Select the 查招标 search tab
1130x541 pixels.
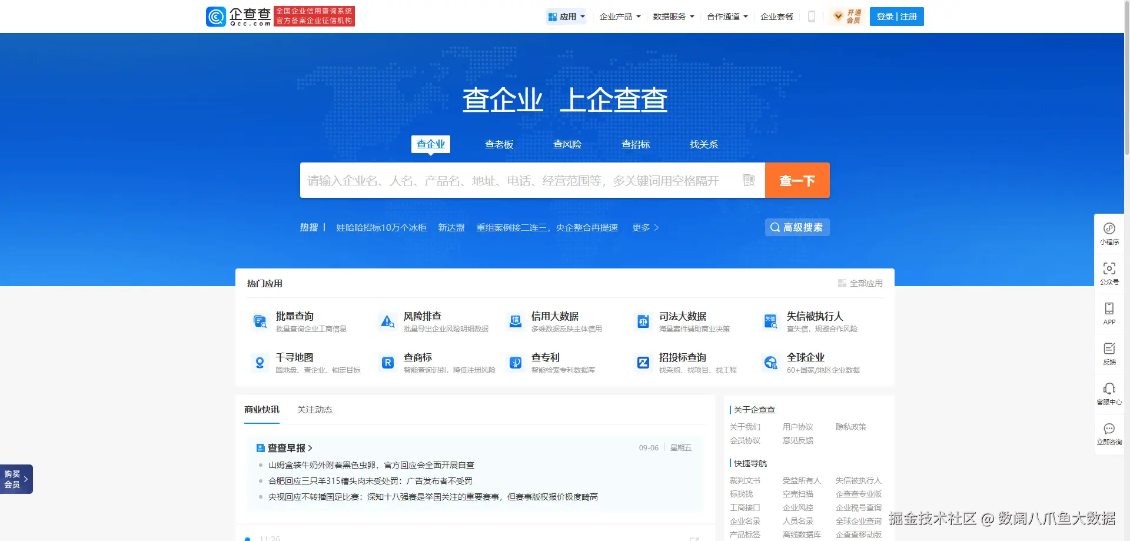click(x=636, y=144)
